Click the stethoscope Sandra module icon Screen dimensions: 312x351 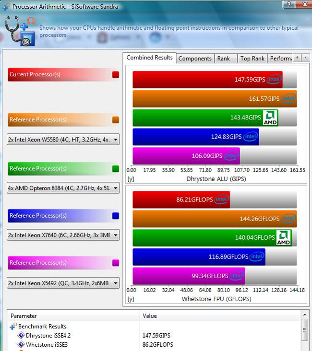point(20,31)
